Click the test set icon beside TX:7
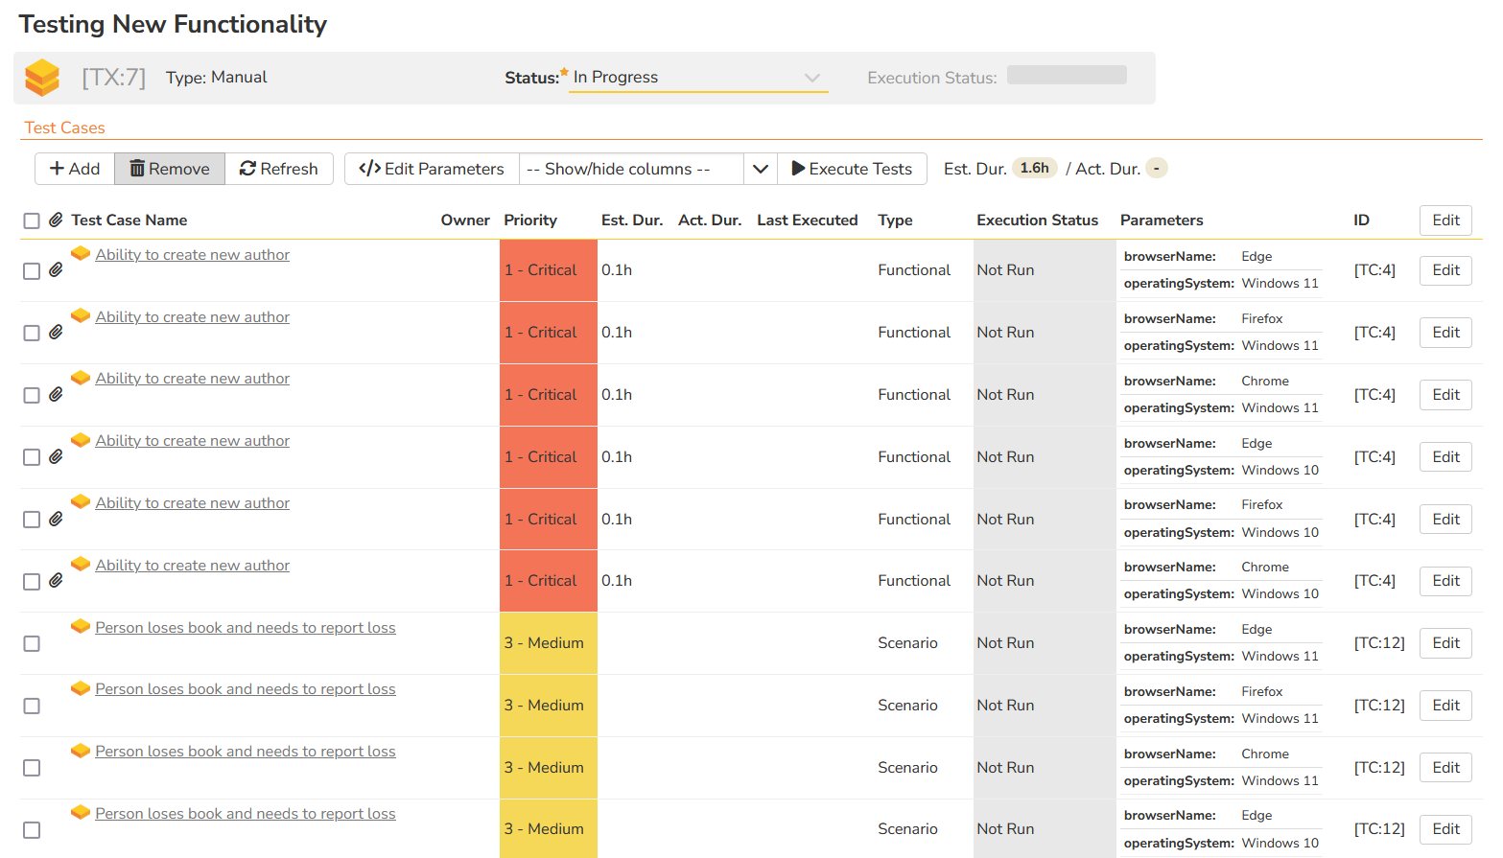The width and height of the screenshot is (1503, 858). [x=42, y=78]
